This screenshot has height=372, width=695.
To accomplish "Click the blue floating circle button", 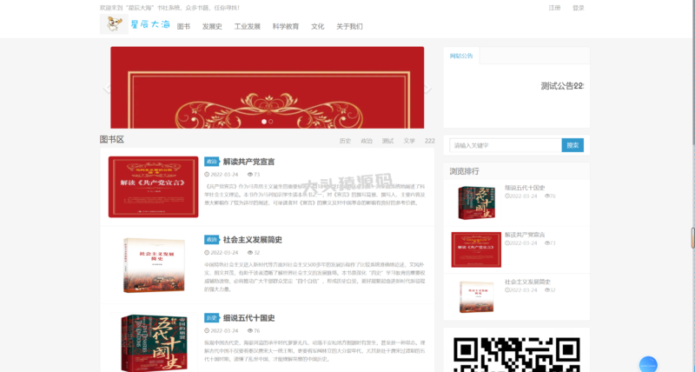I will 648,365.
